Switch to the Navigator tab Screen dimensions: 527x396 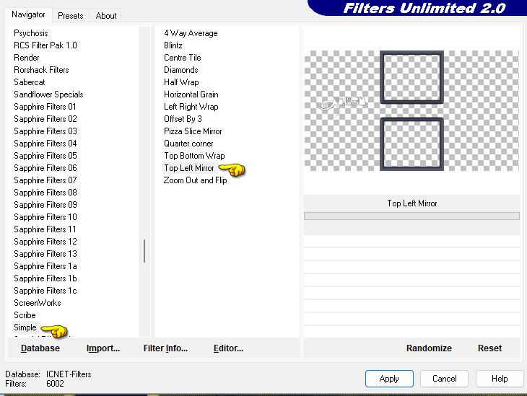28,14
